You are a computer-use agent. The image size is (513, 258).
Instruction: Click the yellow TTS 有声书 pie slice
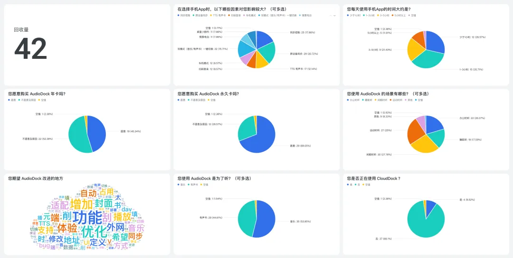pos(261,60)
